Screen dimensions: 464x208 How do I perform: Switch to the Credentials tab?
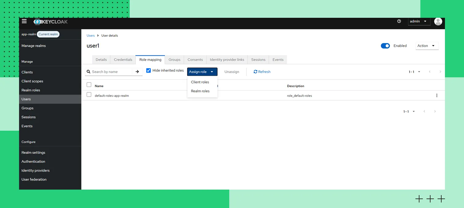point(123,60)
